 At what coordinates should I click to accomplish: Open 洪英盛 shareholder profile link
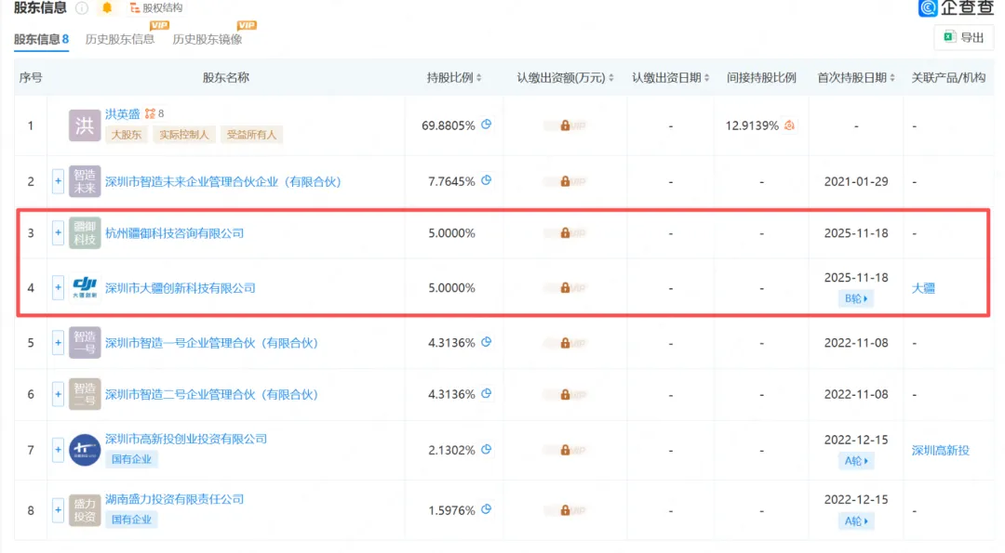(123, 114)
